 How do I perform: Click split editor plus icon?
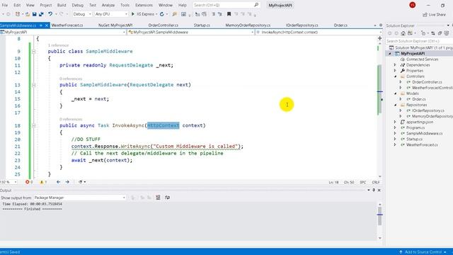point(379,38)
